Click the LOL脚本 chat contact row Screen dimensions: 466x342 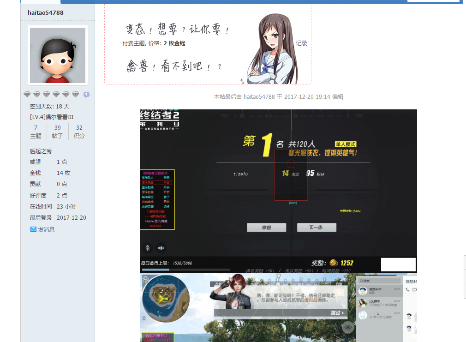pos(380,303)
